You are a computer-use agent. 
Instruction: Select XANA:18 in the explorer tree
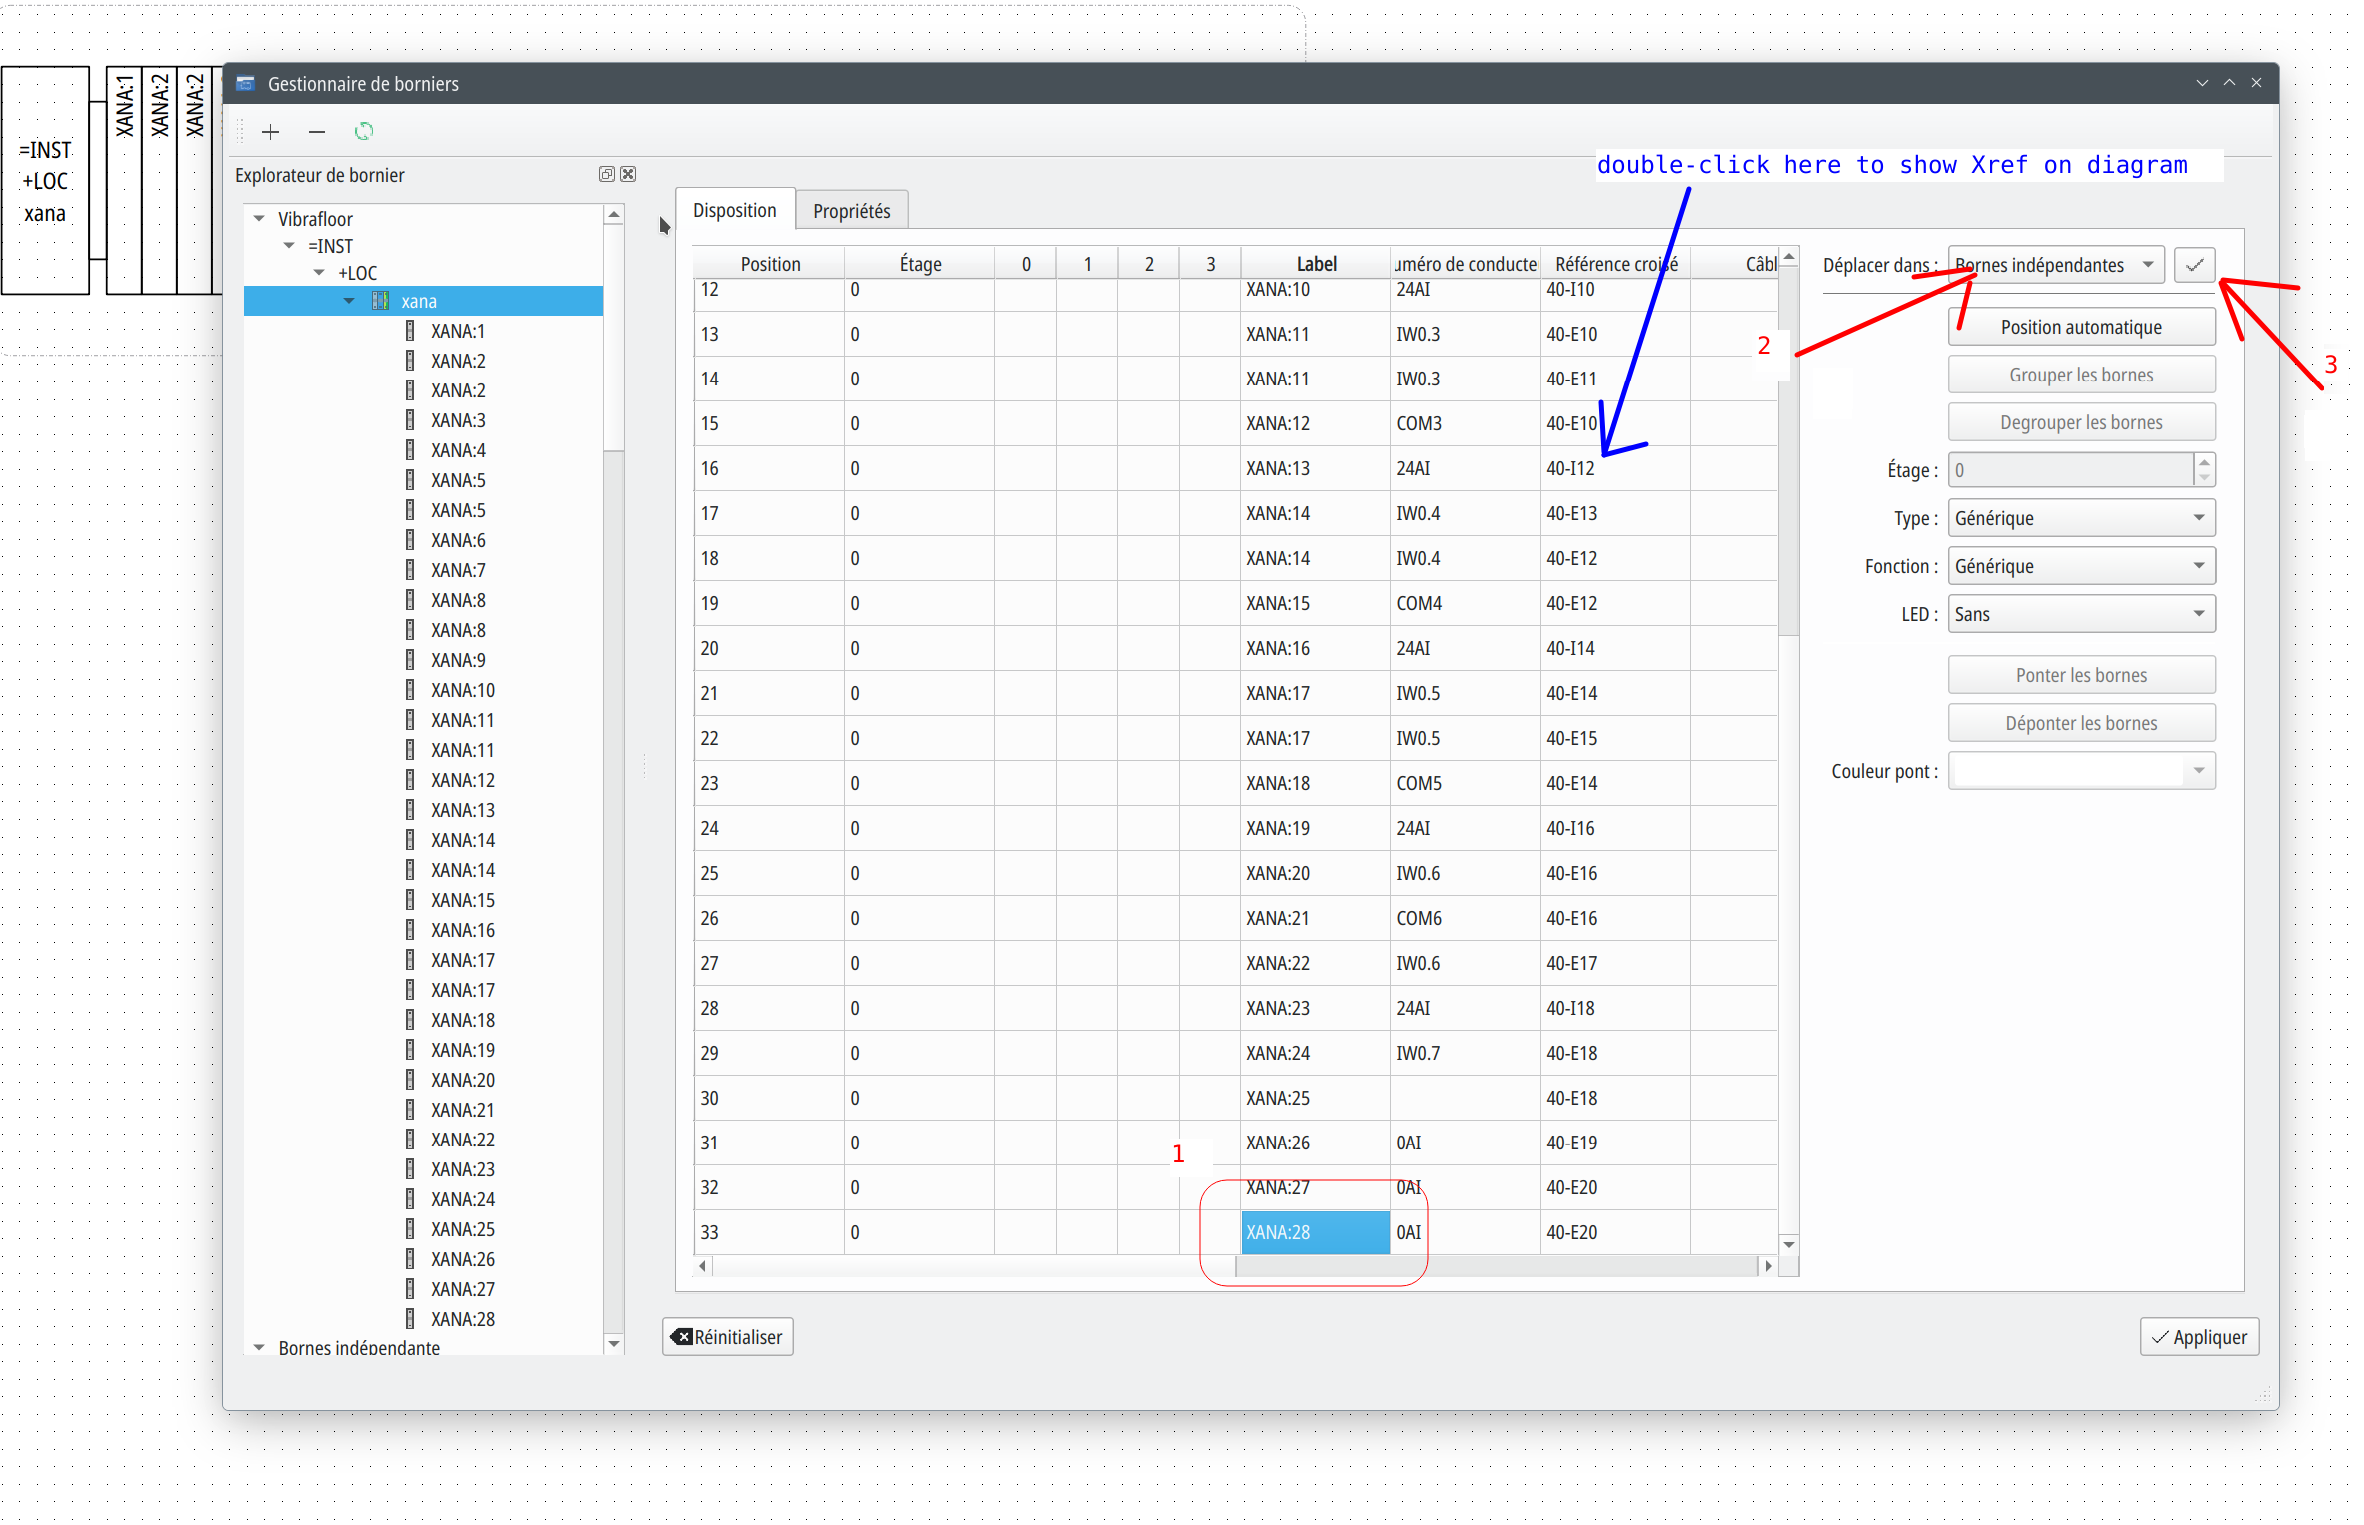462,1020
